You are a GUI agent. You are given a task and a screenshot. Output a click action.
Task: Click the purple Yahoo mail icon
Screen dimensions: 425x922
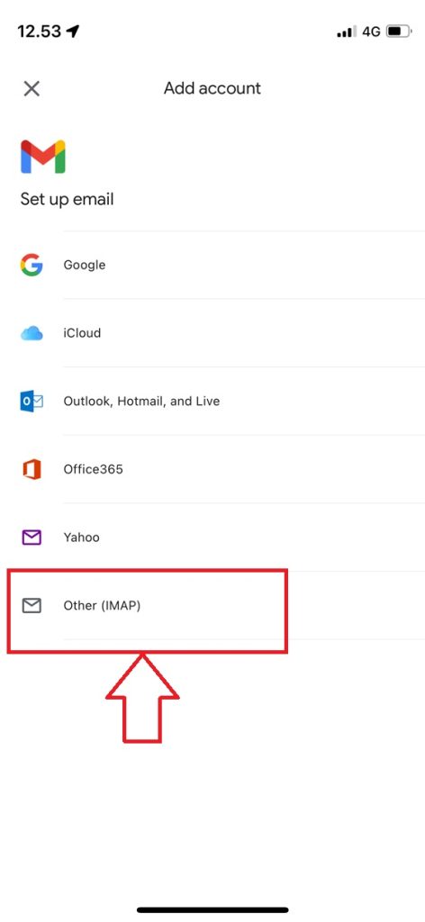point(32,538)
